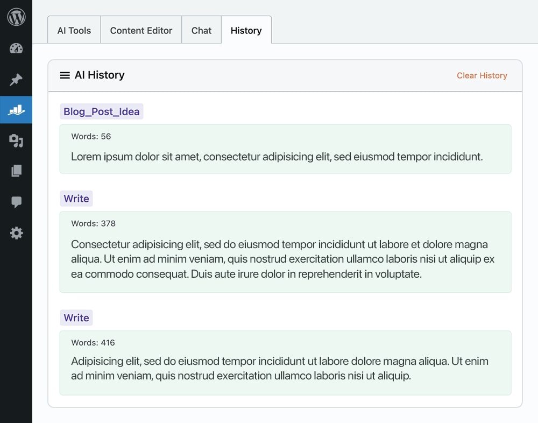
Task: Click the second Write tag
Action: point(76,318)
